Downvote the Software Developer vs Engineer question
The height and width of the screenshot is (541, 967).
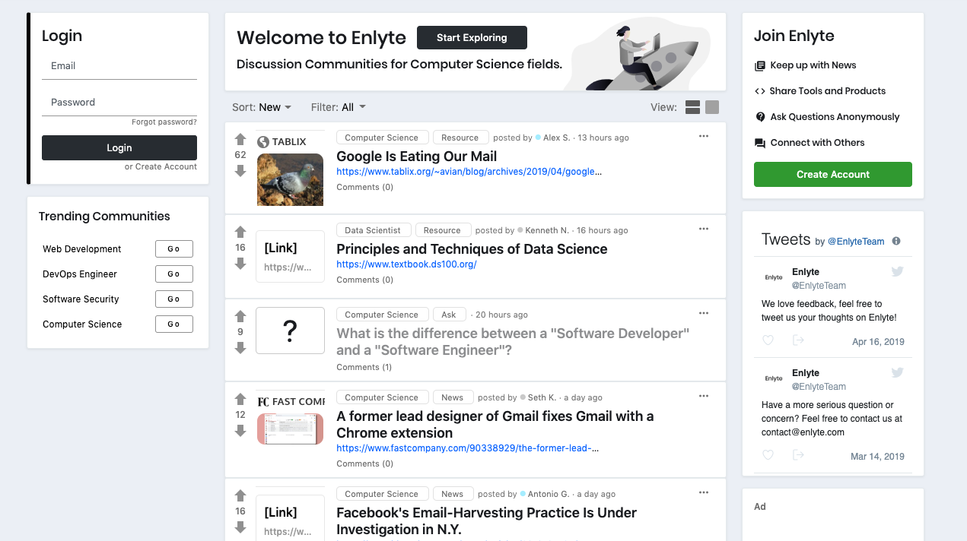pyautogui.click(x=240, y=348)
